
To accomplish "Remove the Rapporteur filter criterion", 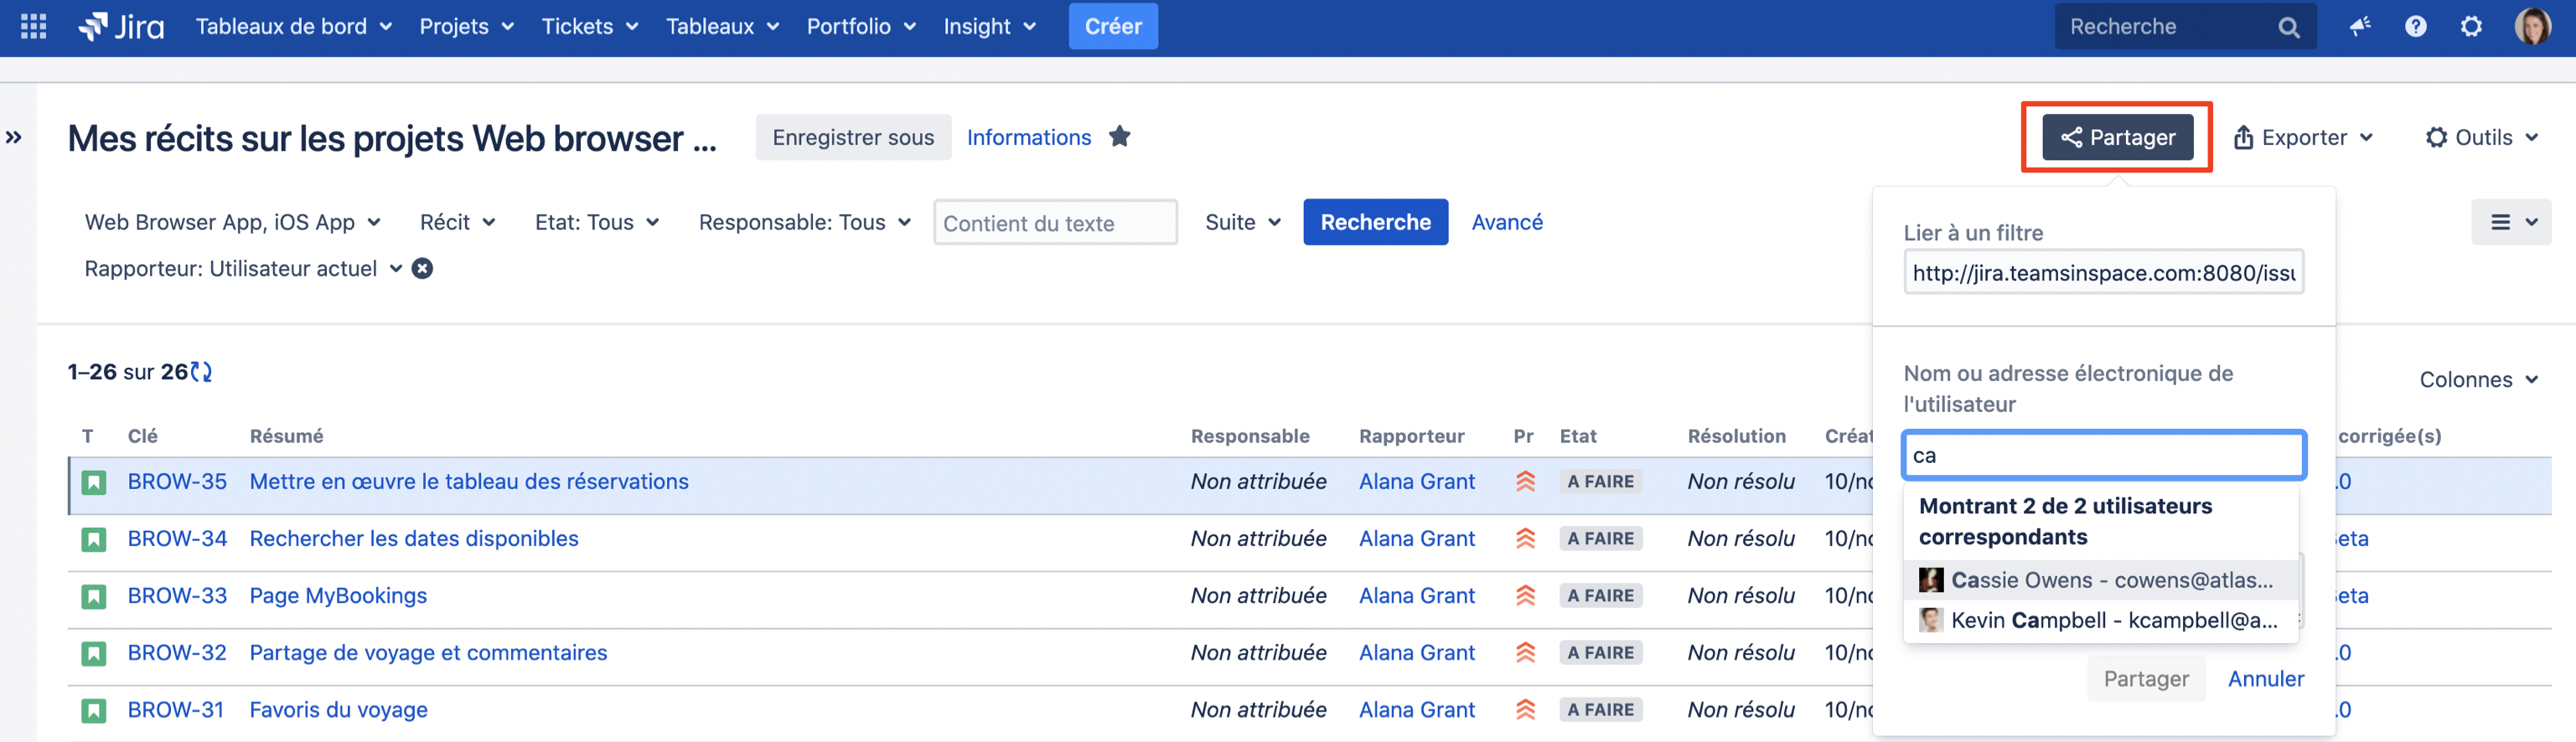I will (x=423, y=269).
